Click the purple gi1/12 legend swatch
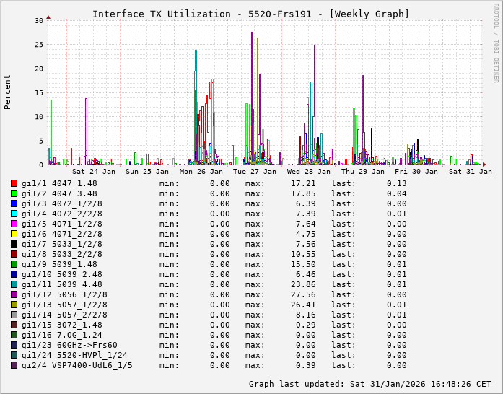The image size is (503, 394). tap(14, 294)
